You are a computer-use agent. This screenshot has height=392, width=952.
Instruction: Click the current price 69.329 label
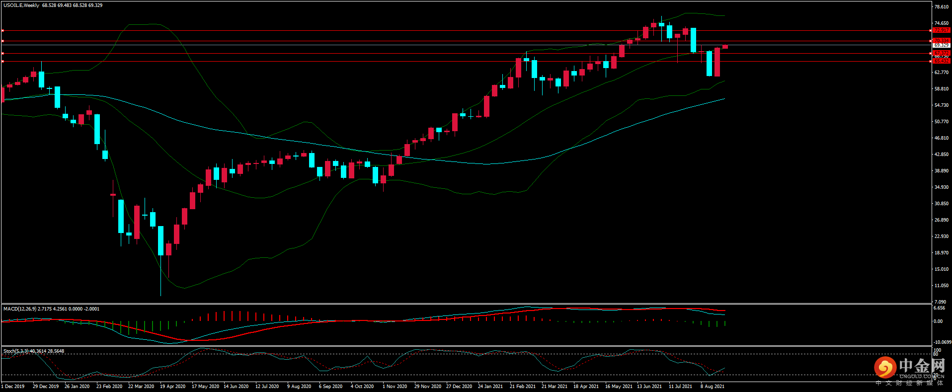click(x=941, y=45)
